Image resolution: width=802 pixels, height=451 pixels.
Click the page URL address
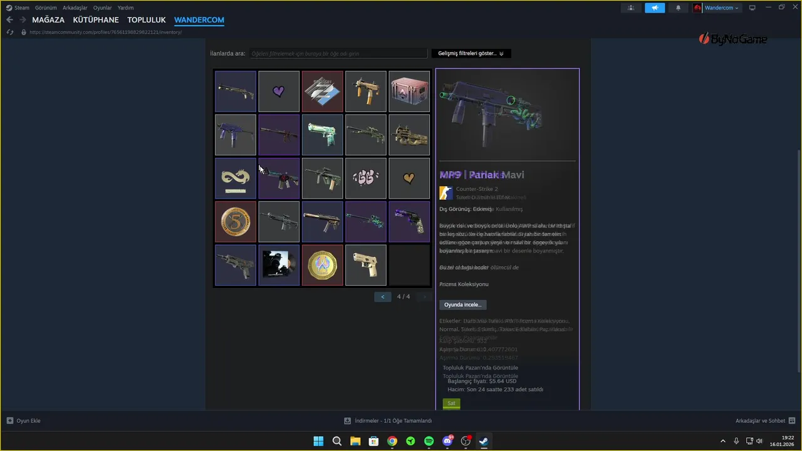[105, 32]
